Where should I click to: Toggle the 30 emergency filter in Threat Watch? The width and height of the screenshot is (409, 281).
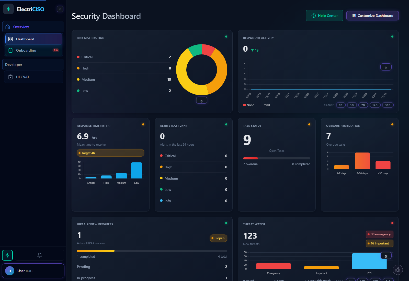tap(379, 234)
